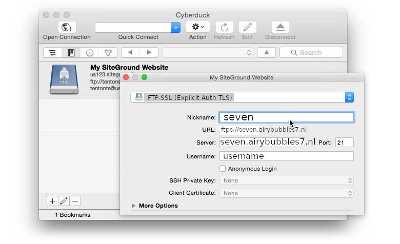The height and width of the screenshot is (244, 400).
Task: Select the My SiteGround Website bookmark title
Action: pos(129,67)
